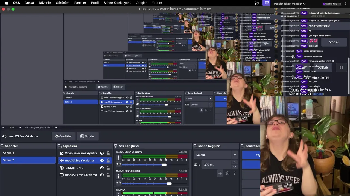The image size is (350, 196).
Task: Zoom in the preview with the plus icon
Action: (20, 127)
